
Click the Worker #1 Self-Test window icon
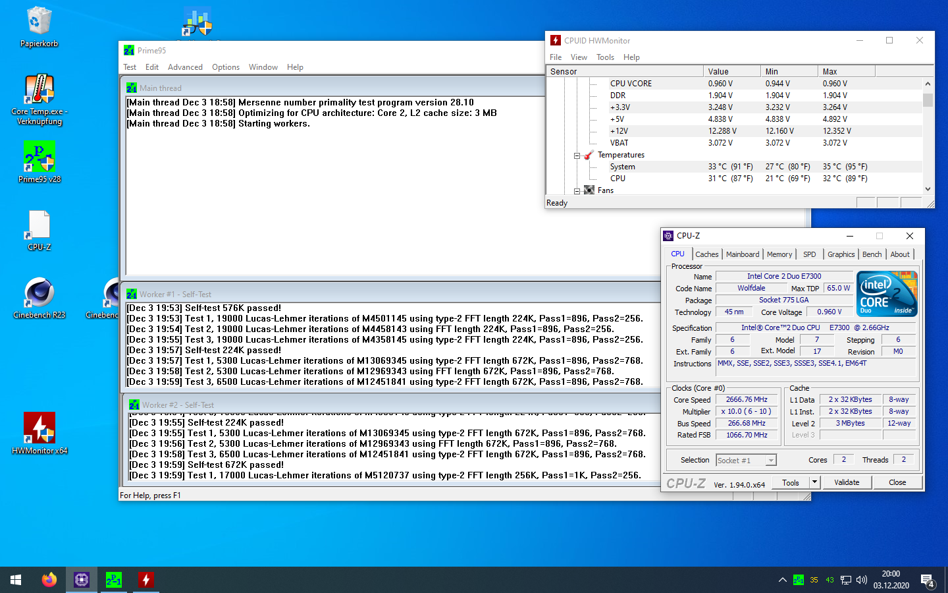[x=132, y=294]
